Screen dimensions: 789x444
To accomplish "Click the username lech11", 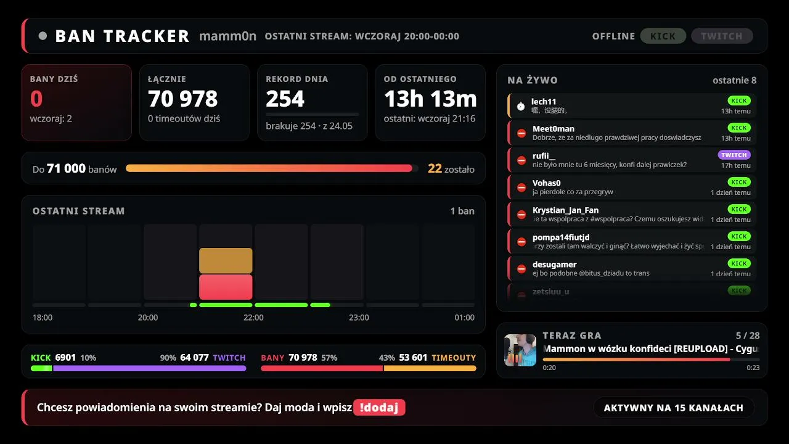I will tap(544, 102).
